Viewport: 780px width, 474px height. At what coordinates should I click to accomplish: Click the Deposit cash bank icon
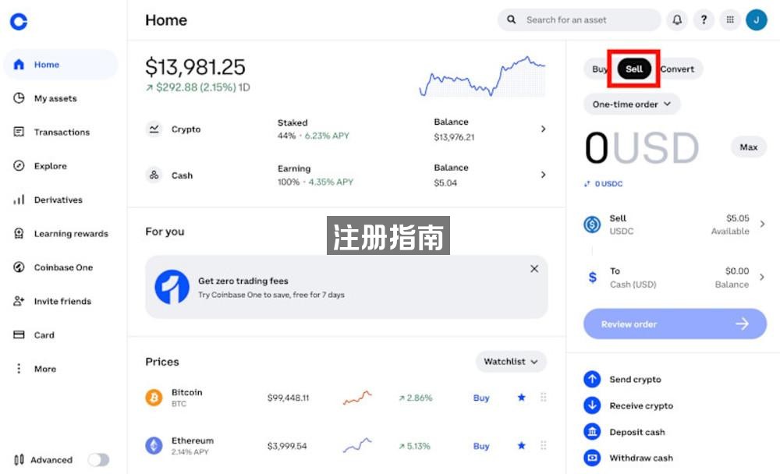point(592,432)
